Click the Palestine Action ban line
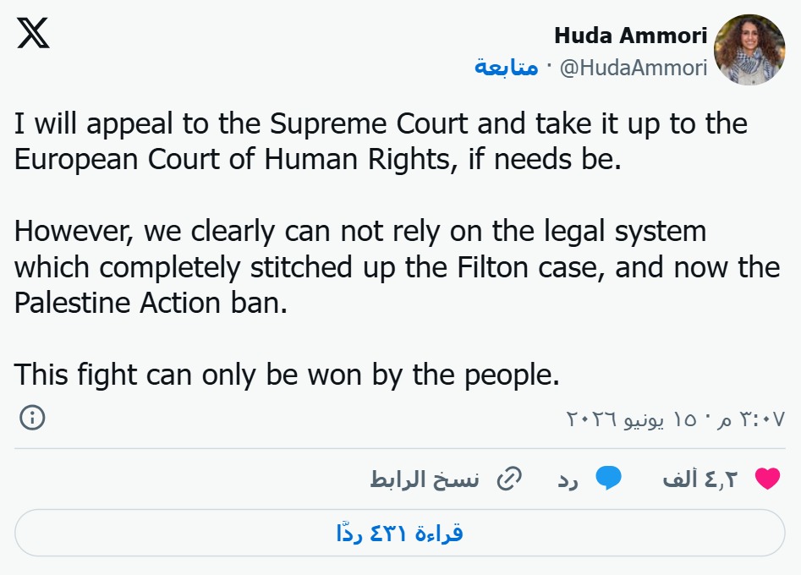This screenshot has width=801, height=575. pos(151,303)
